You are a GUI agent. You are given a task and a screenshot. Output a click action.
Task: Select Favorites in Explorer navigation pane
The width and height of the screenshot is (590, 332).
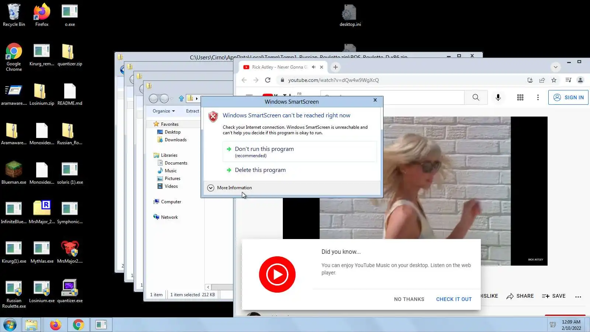point(170,124)
